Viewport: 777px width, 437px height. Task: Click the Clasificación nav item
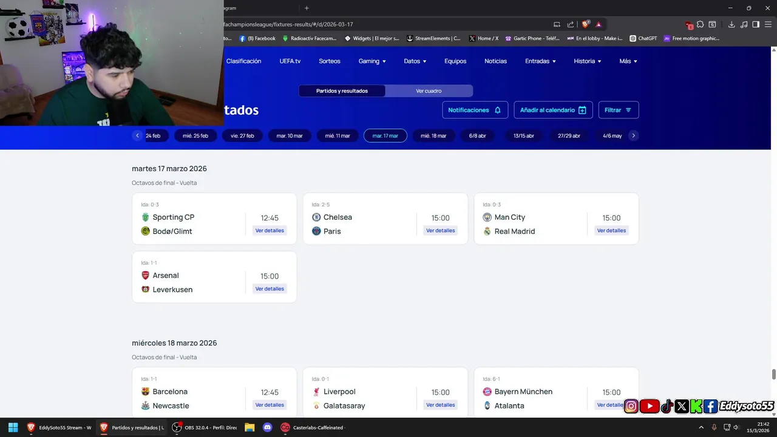[x=243, y=61]
